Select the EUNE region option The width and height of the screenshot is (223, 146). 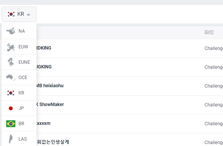click(19, 62)
